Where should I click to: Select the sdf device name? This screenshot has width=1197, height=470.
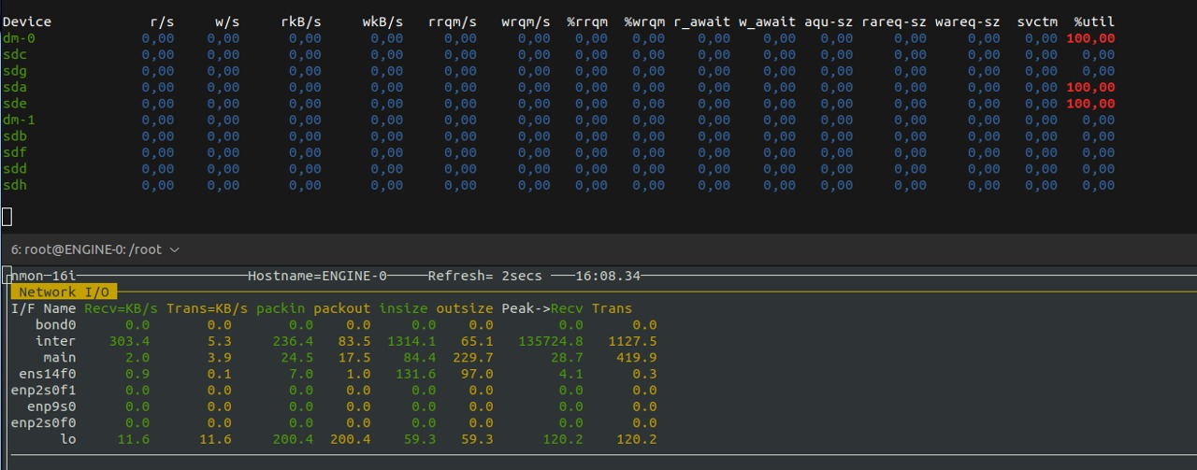click(15, 152)
